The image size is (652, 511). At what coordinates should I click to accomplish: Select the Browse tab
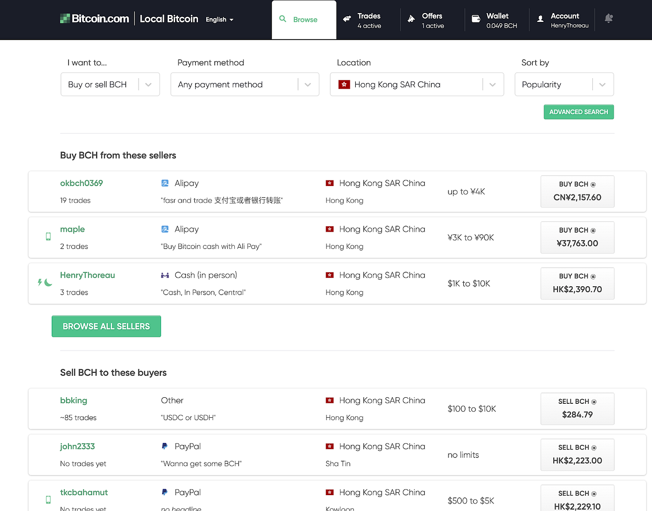[304, 20]
